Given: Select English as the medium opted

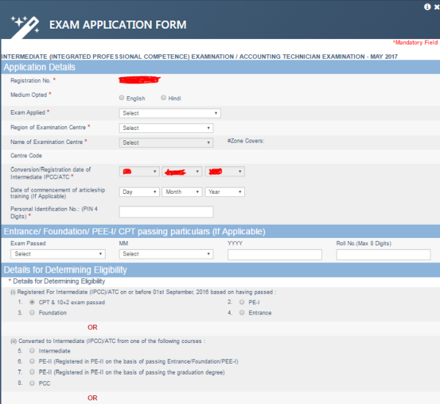Looking at the screenshot, I should (122, 98).
